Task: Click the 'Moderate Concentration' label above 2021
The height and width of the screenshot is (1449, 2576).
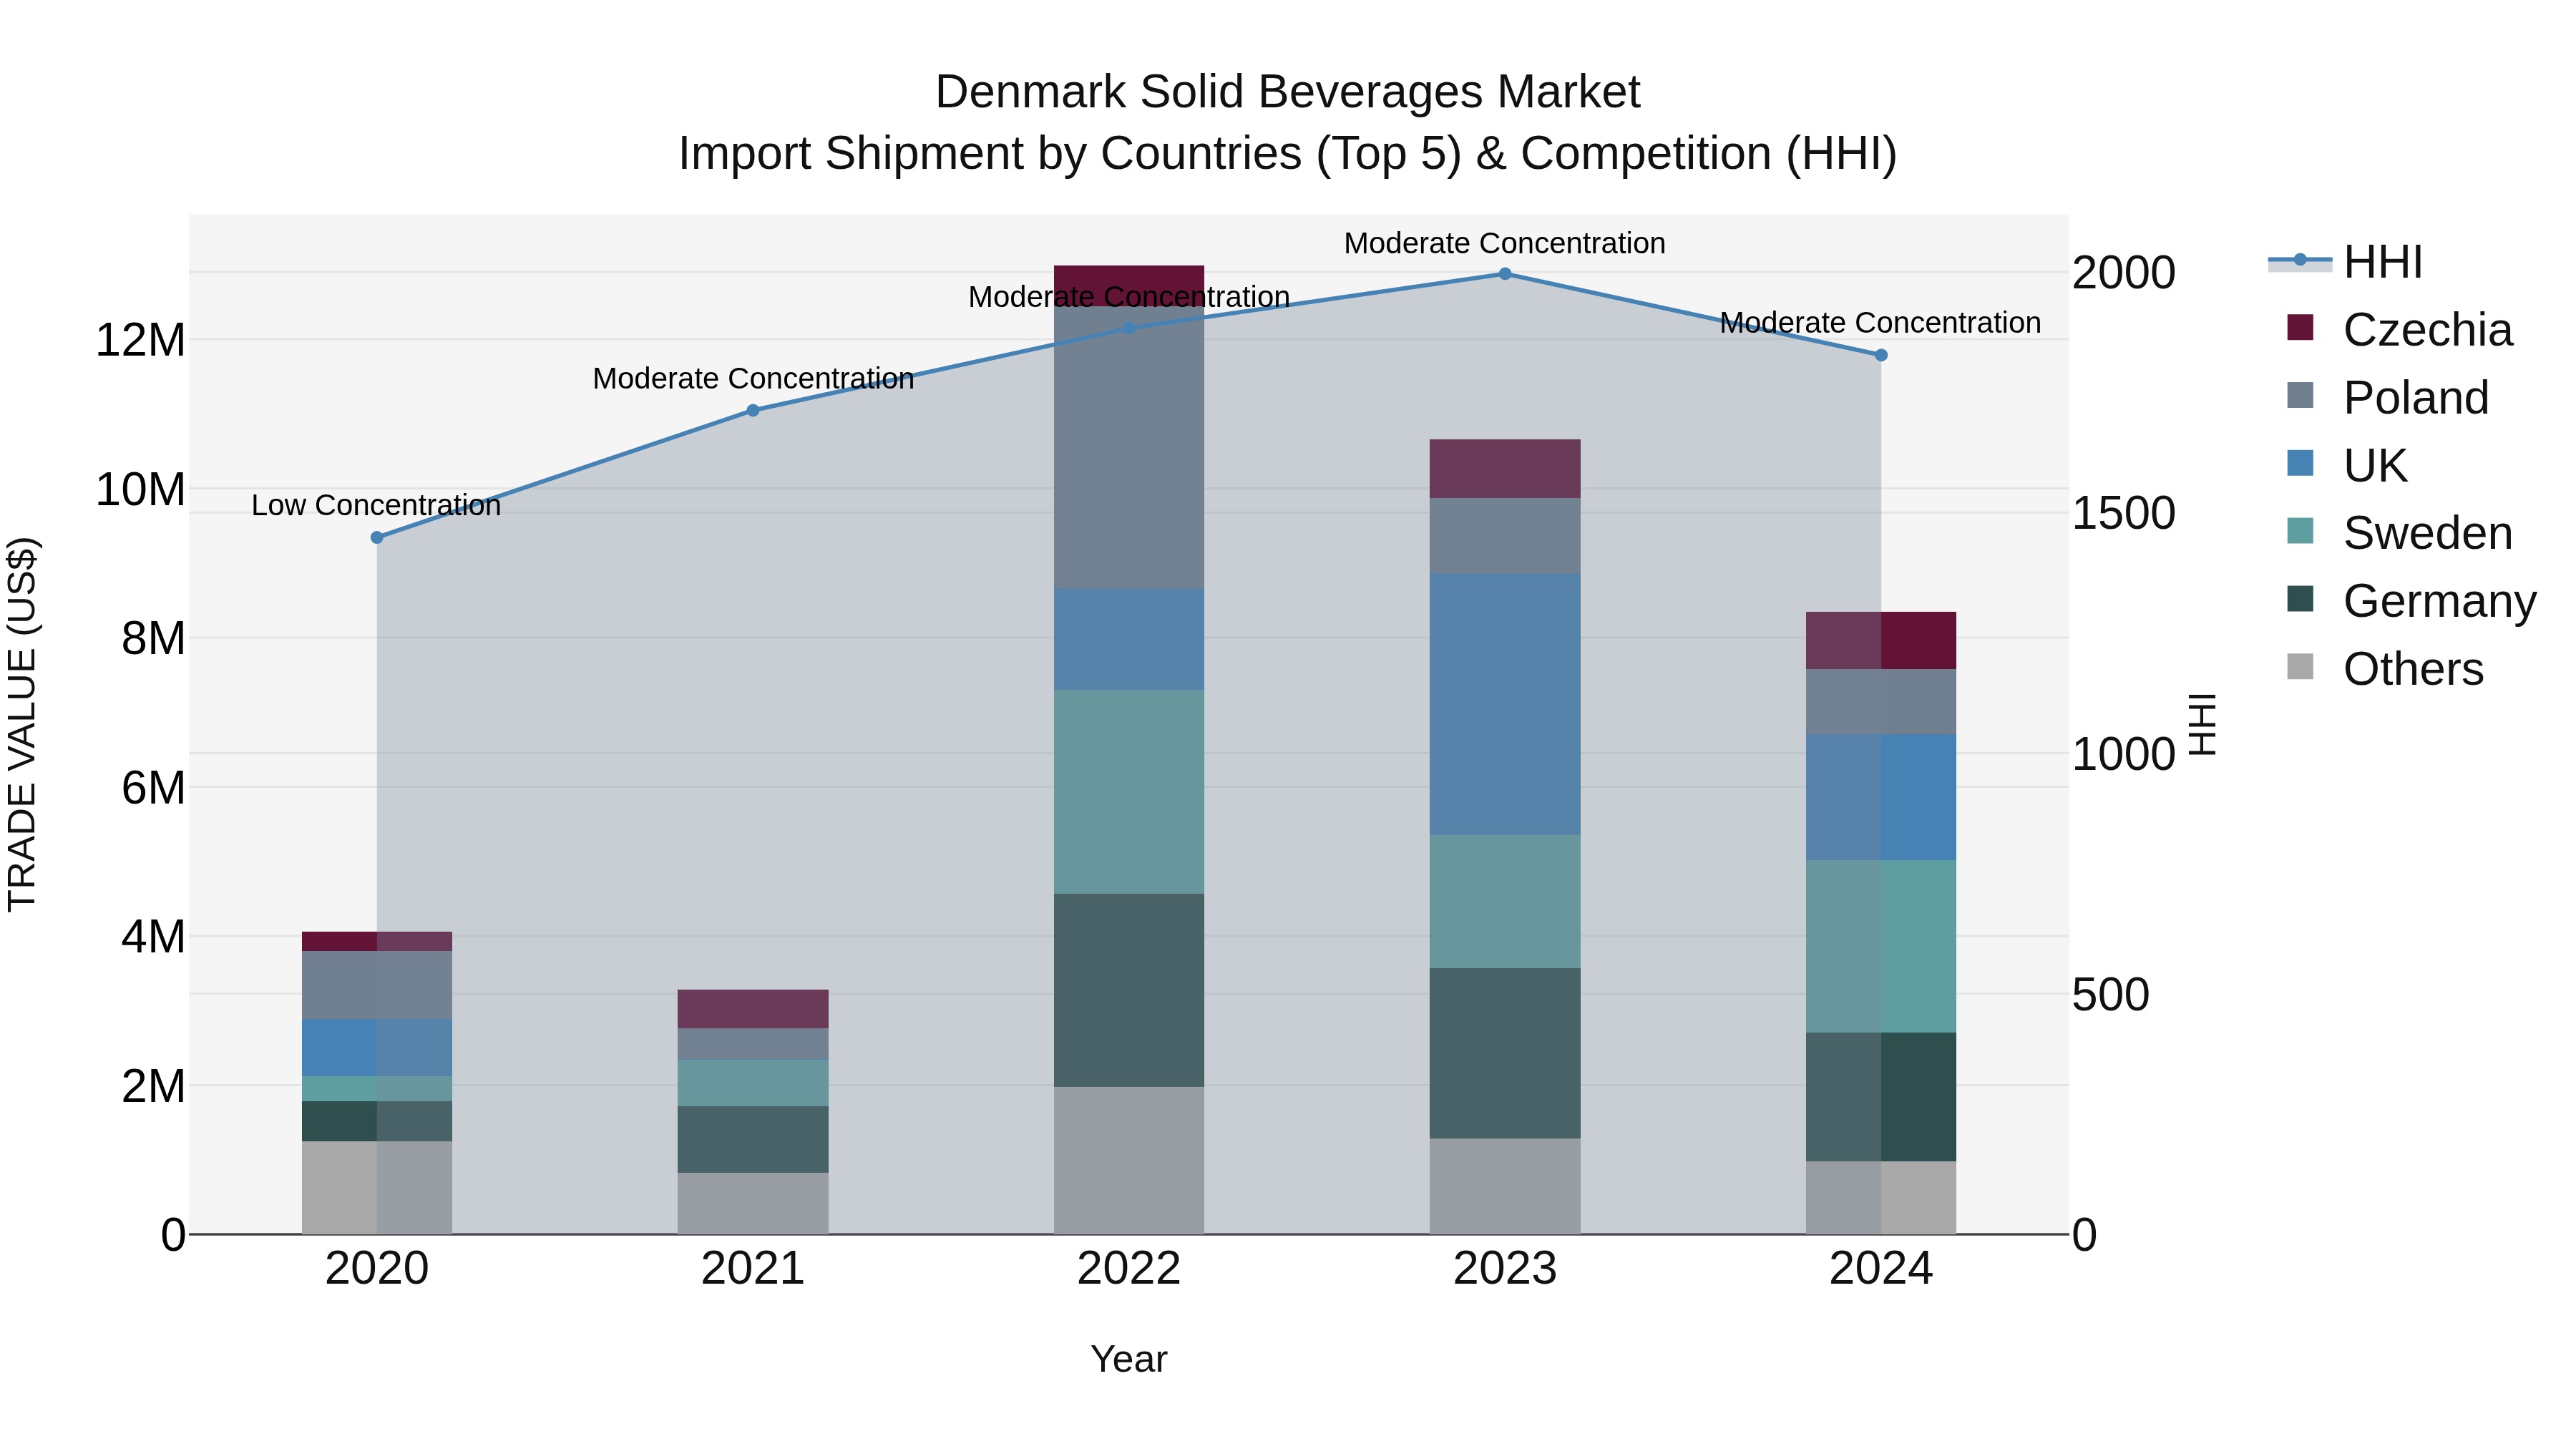Action: click(x=753, y=378)
